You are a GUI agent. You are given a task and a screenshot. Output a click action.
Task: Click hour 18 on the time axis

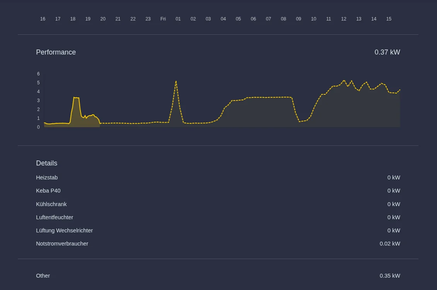[73, 19]
